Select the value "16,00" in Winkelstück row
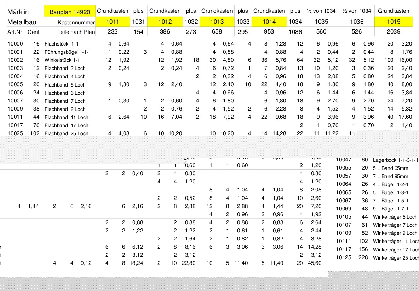The width and height of the screenshot is (419, 291). pos(405,60)
